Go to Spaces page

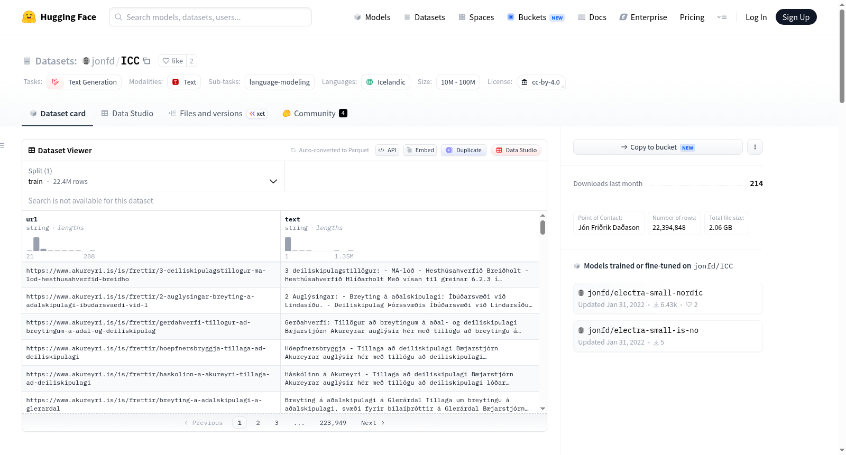tap(476, 17)
